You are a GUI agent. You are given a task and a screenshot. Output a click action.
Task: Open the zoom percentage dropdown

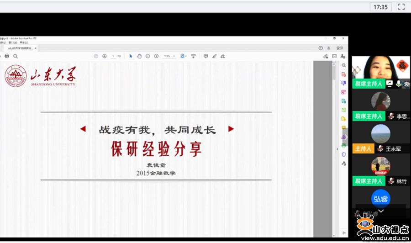pos(169,56)
